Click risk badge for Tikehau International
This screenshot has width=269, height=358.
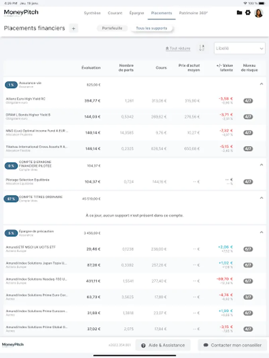point(248,149)
